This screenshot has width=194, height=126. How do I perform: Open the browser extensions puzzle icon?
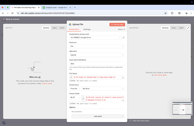tap(172, 13)
